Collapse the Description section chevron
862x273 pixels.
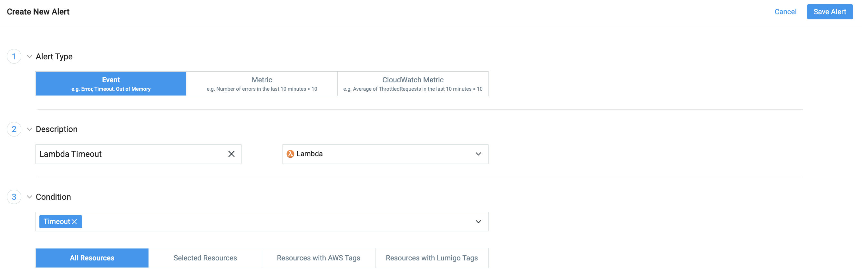[29, 129]
